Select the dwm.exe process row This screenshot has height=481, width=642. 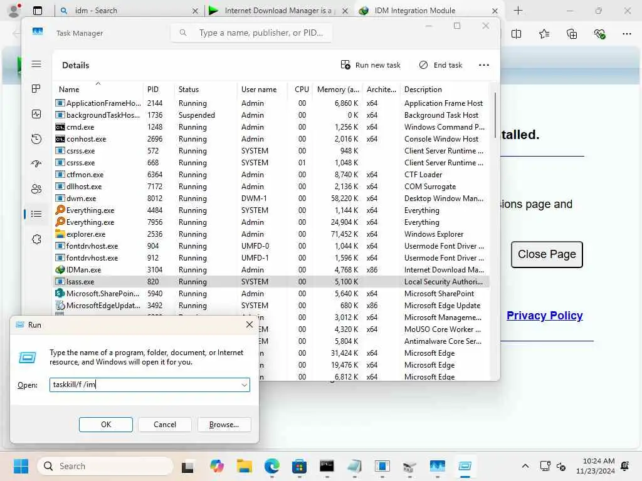pos(271,199)
